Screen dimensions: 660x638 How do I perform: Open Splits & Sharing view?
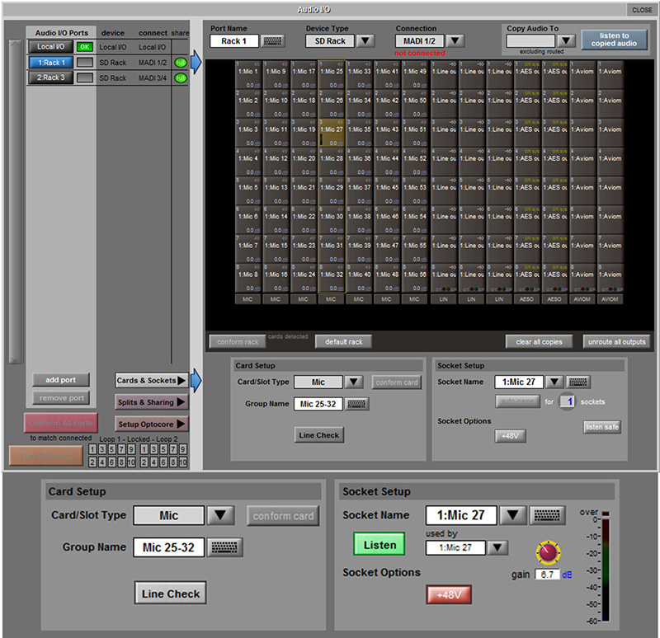[151, 402]
